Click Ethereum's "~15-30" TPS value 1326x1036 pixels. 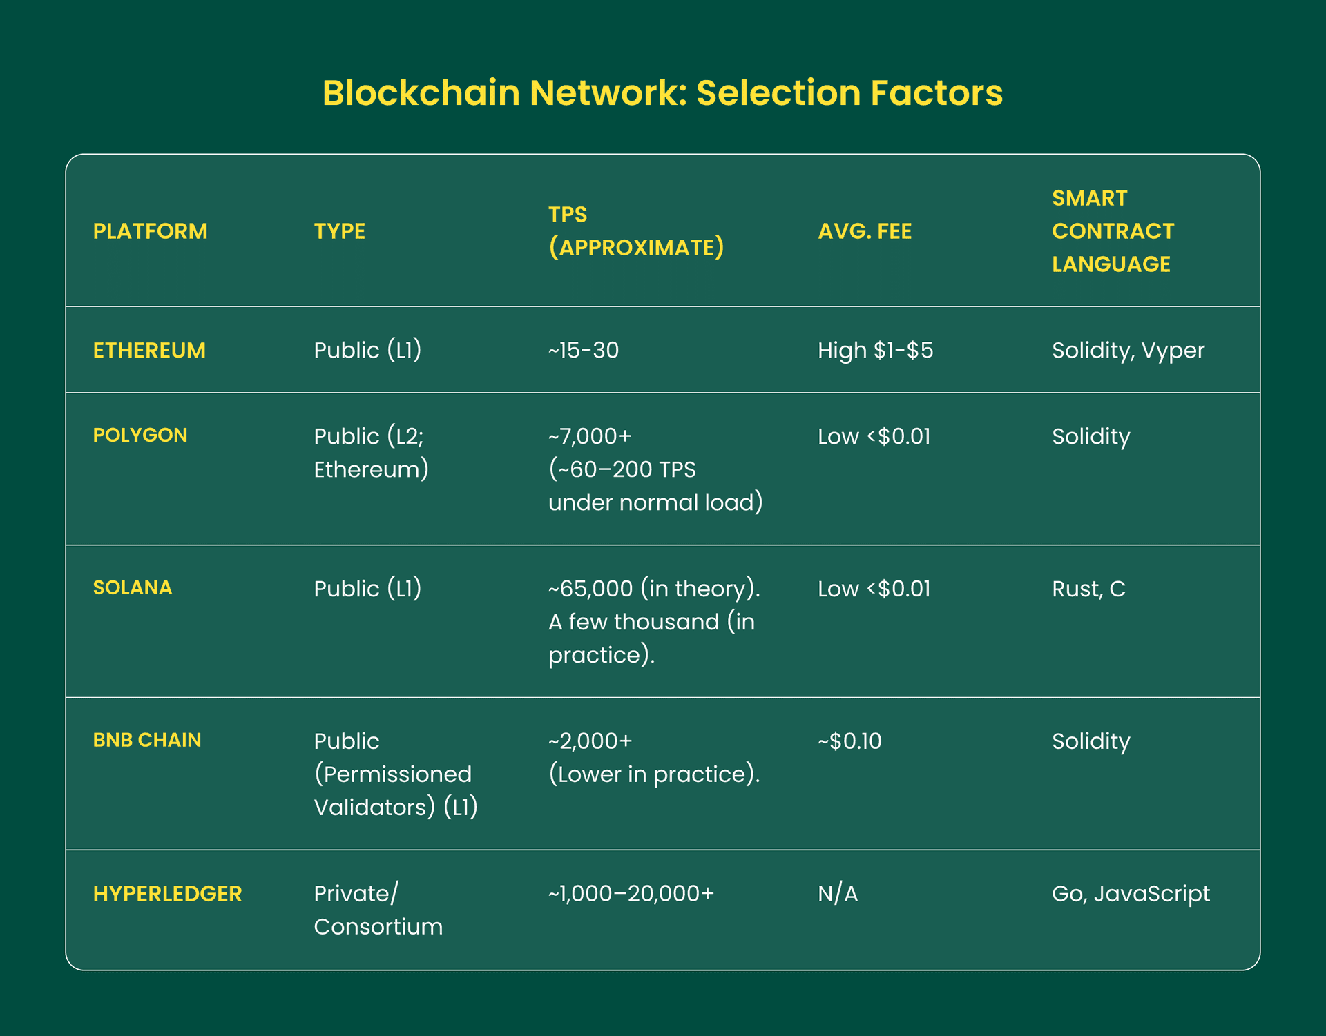pyautogui.click(x=584, y=351)
